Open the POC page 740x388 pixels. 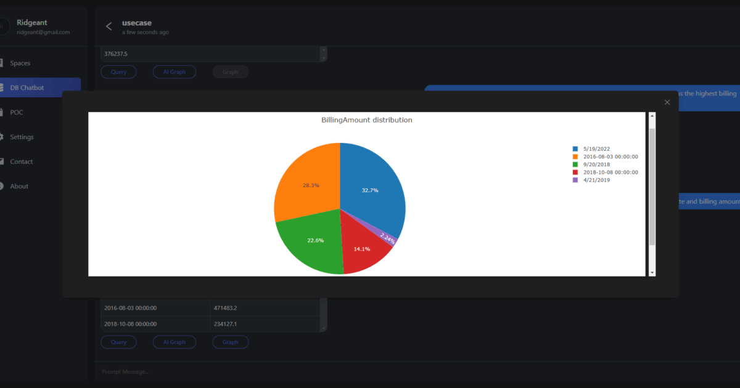(x=16, y=112)
